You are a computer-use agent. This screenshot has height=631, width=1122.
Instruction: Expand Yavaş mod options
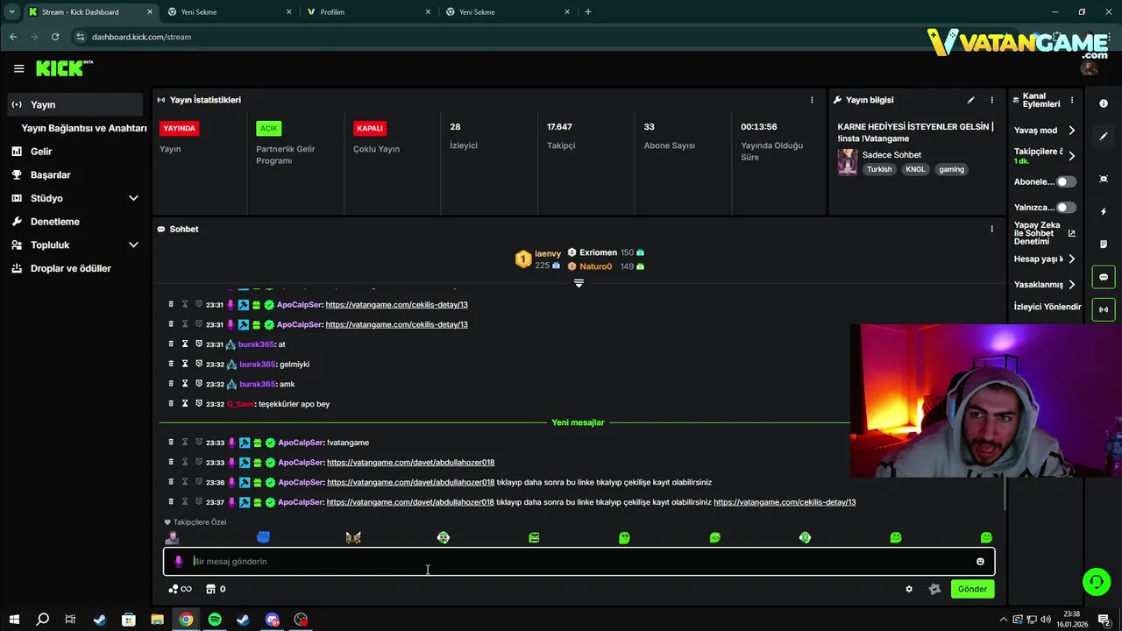pos(1071,130)
